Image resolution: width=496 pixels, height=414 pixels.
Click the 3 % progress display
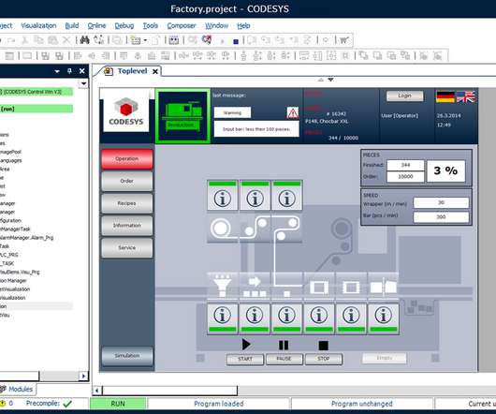coord(445,170)
